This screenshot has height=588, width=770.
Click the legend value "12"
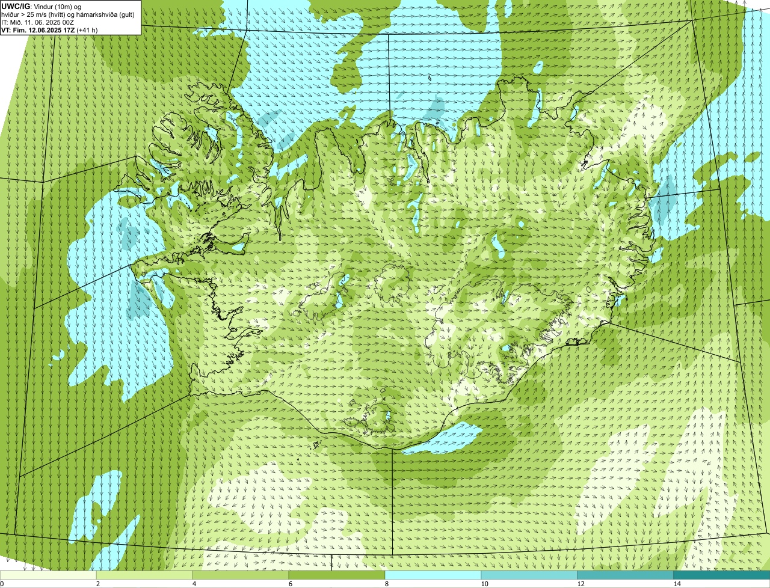click(x=581, y=584)
